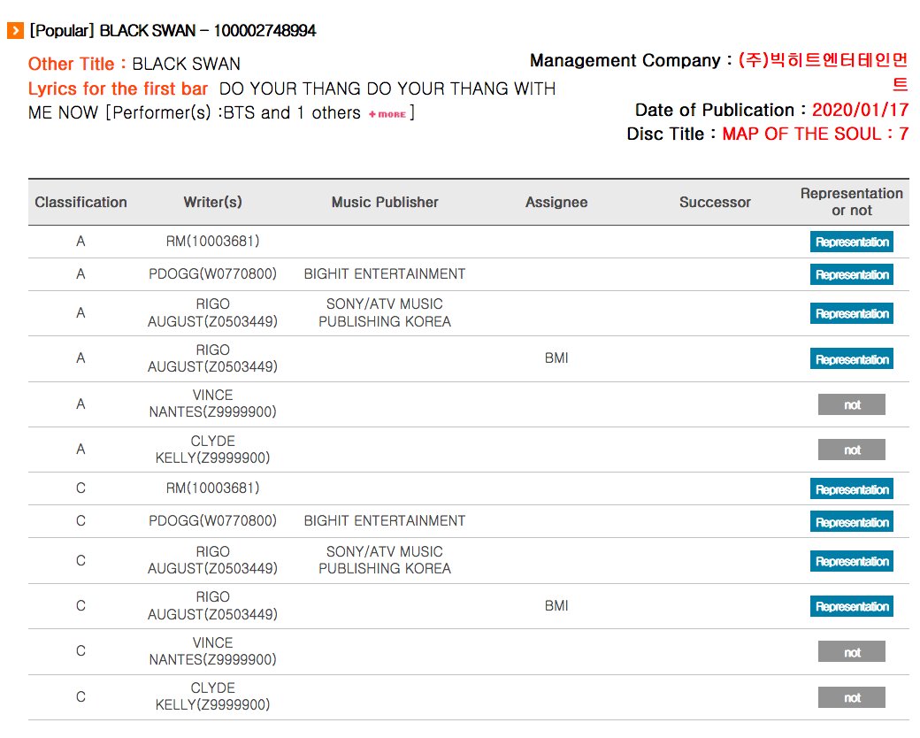The width and height of the screenshot is (920, 738).
Task: Click VINCE NANTES(Z9999900) in classification C row
Action: (212, 651)
